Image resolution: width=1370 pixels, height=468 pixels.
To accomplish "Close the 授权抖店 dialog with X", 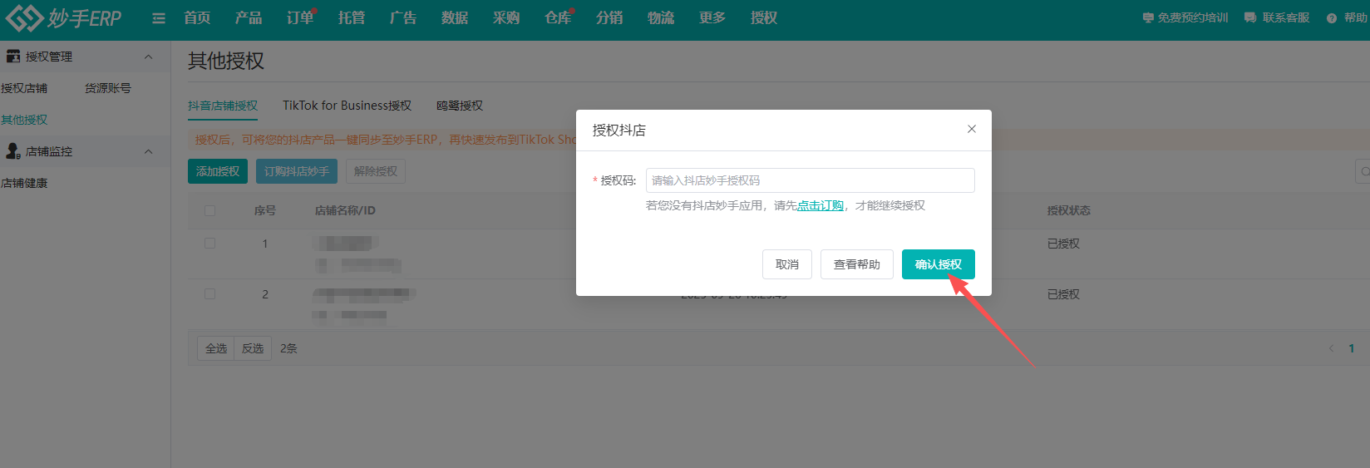I will point(972,129).
